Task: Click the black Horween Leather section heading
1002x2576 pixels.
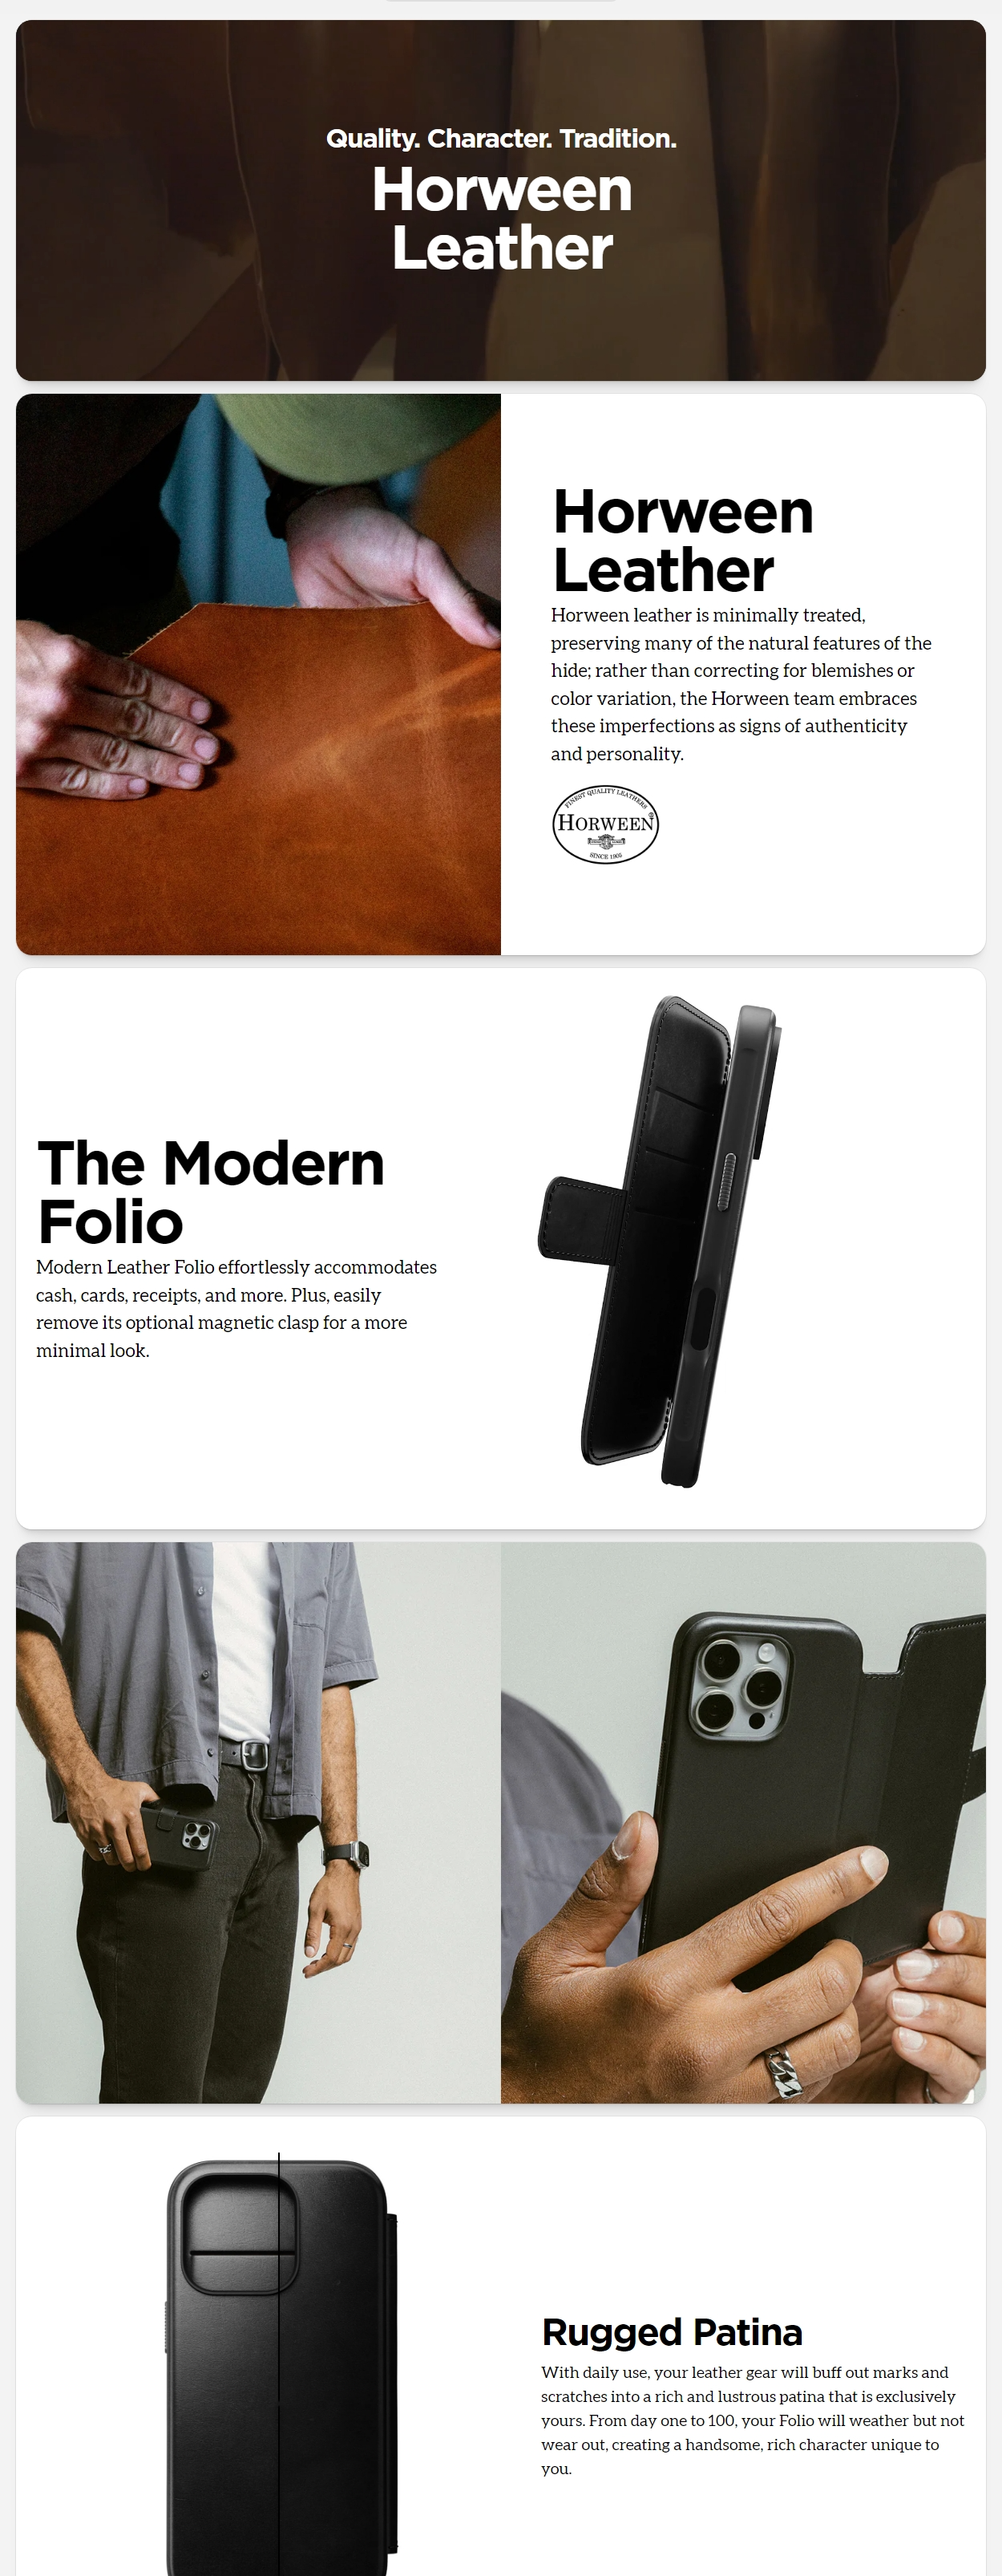Action: (x=683, y=540)
